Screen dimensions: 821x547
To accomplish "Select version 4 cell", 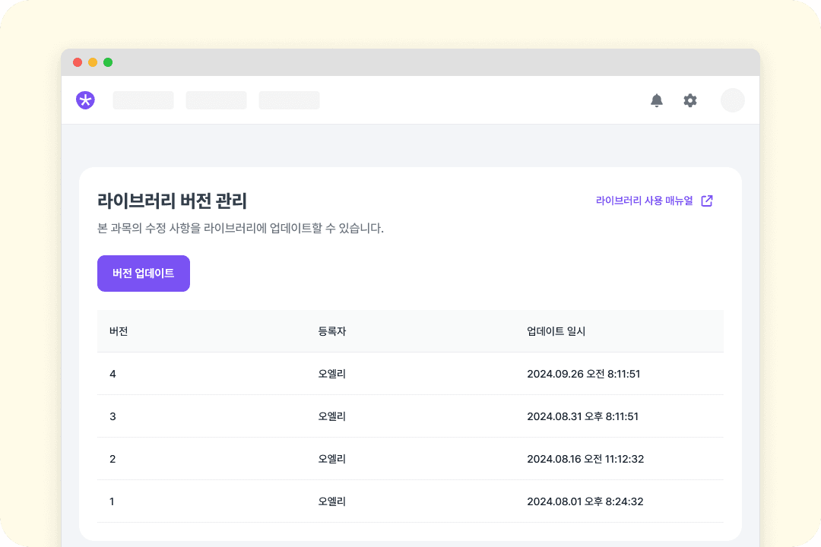I will click(113, 374).
